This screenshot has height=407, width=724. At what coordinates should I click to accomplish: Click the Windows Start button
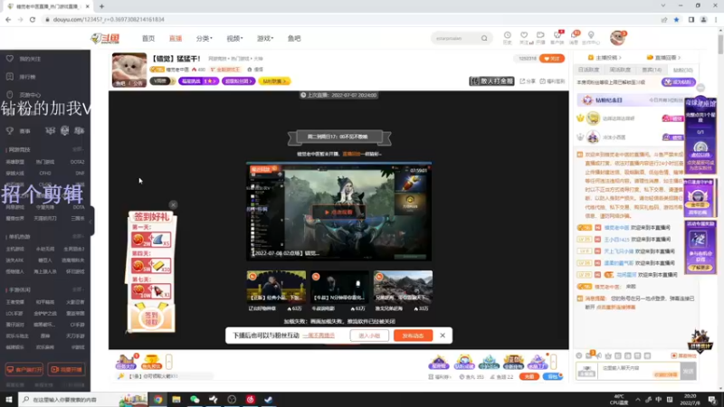tap(9, 400)
